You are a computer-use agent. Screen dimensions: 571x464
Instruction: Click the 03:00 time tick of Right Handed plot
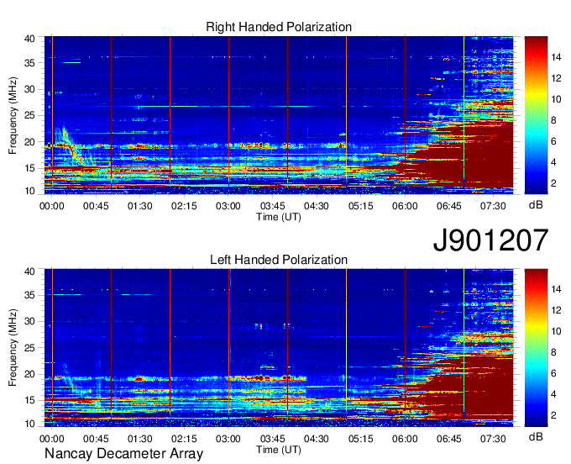(228, 206)
